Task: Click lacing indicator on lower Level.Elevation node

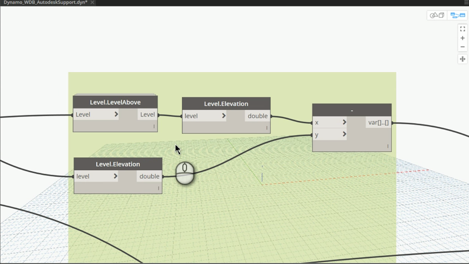Action: pyautogui.click(x=159, y=188)
